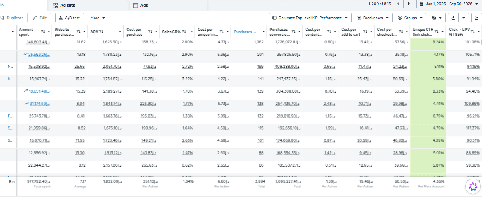Screen dimensions: 482x197
Task: Select the Purchases column header
Action: click(243, 32)
